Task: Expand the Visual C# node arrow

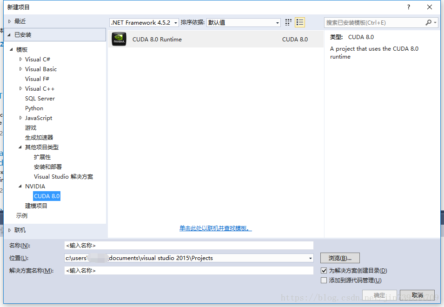Action: pos(20,59)
